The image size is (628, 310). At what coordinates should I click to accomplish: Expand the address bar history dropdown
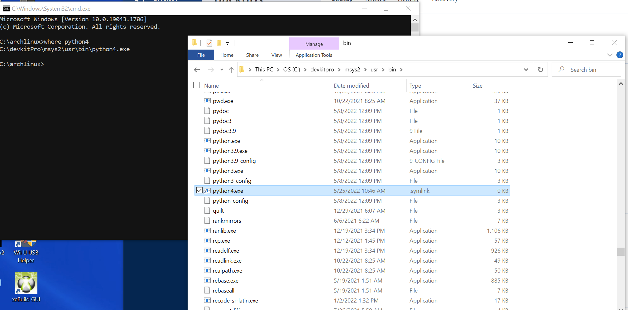click(x=526, y=70)
